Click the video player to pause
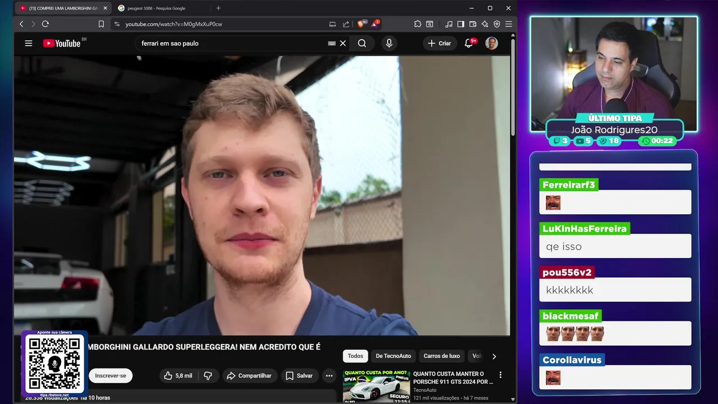The width and height of the screenshot is (718, 404). [x=262, y=195]
